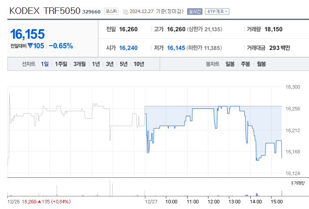This screenshot has height=209, width=309.
Task: Click the 하한가 11,385 text
Action: (204, 48)
